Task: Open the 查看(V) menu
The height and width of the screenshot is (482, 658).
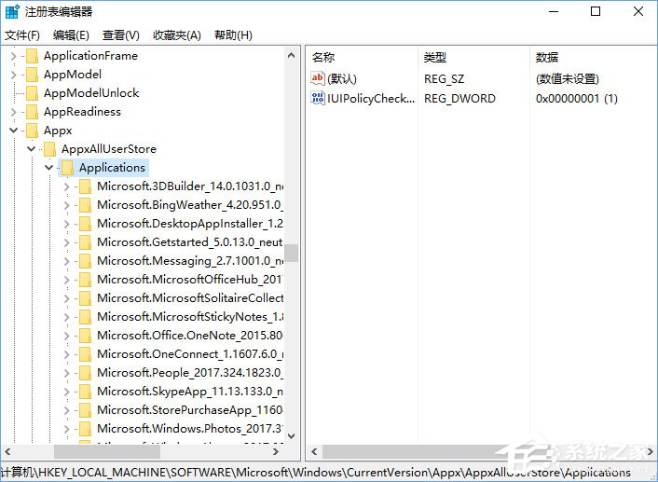Action: tap(121, 35)
